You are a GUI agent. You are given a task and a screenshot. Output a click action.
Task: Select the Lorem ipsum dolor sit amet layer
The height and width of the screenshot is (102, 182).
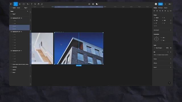20,64
